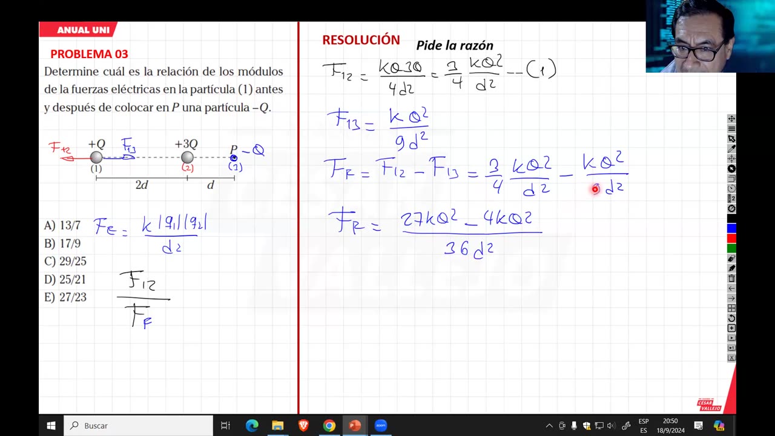Click the meet now camera tray icon
Viewport: 775px width, 436px height.
pyautogui.click(x=562, y=426)
